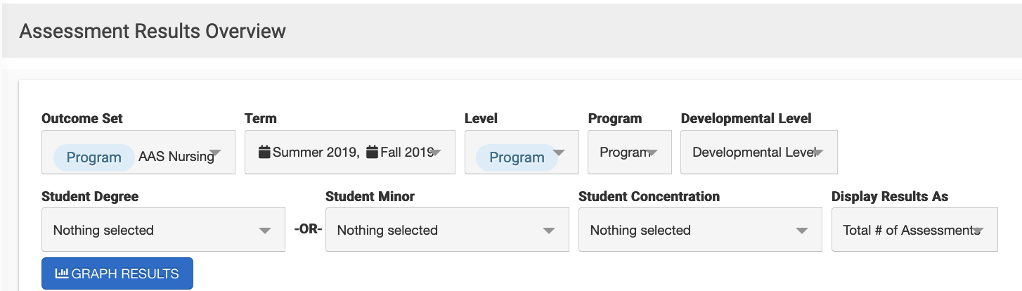Open Student Concentration selector showing Nothing selected
1022x291 pixels.
[700, 230]
